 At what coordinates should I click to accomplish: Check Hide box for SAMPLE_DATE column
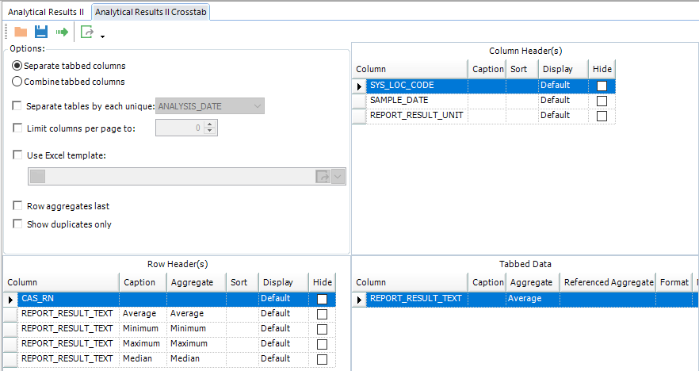coord(602,101)
